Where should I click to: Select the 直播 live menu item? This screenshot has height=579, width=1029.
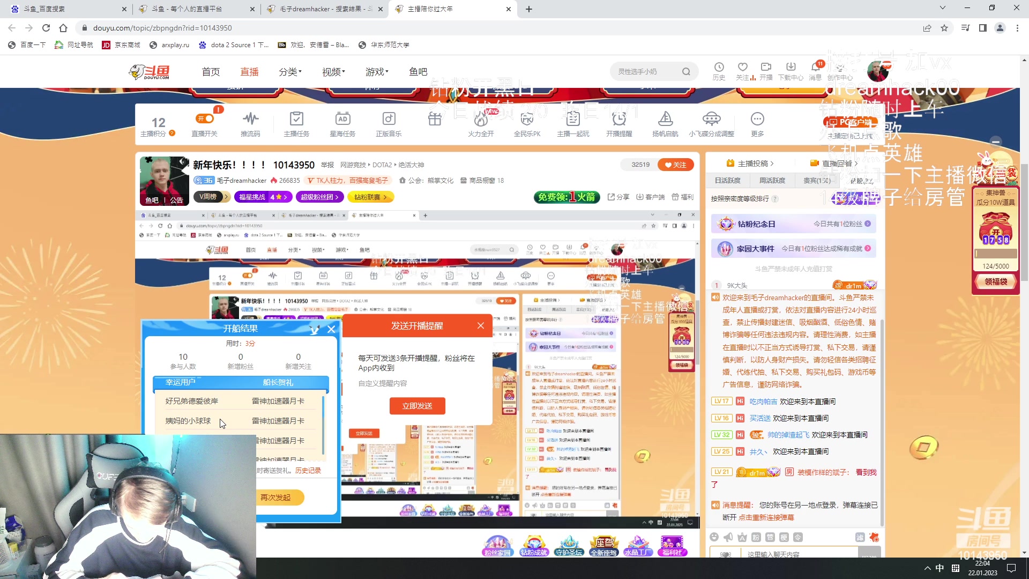249,72
